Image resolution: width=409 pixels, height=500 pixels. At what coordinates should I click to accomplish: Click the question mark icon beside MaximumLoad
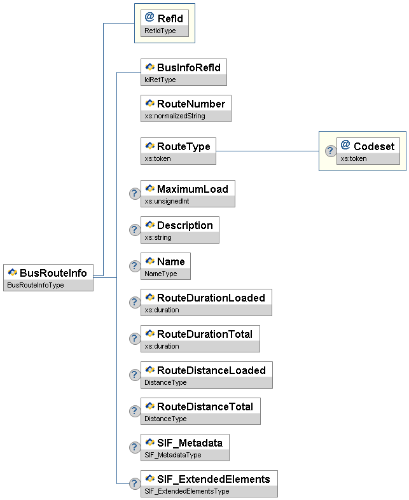click(x=135, y=194)
